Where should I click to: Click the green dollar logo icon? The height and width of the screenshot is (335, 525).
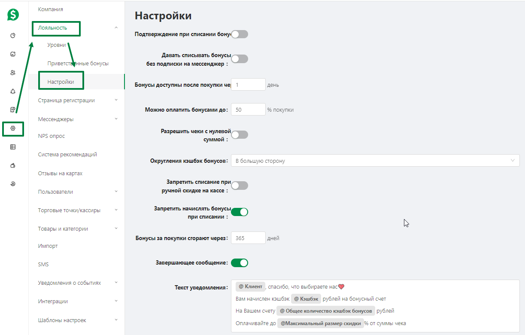pos(13,15)
